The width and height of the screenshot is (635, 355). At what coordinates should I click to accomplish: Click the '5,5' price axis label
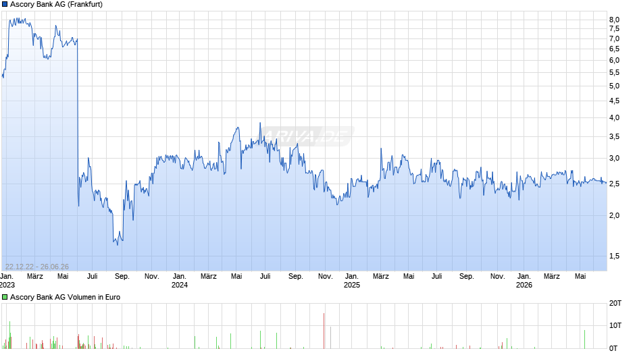click(x=614, y=72)
